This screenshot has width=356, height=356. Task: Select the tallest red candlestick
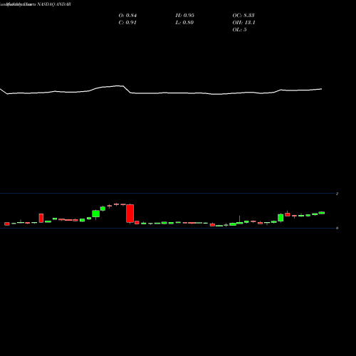pos(130,214)
